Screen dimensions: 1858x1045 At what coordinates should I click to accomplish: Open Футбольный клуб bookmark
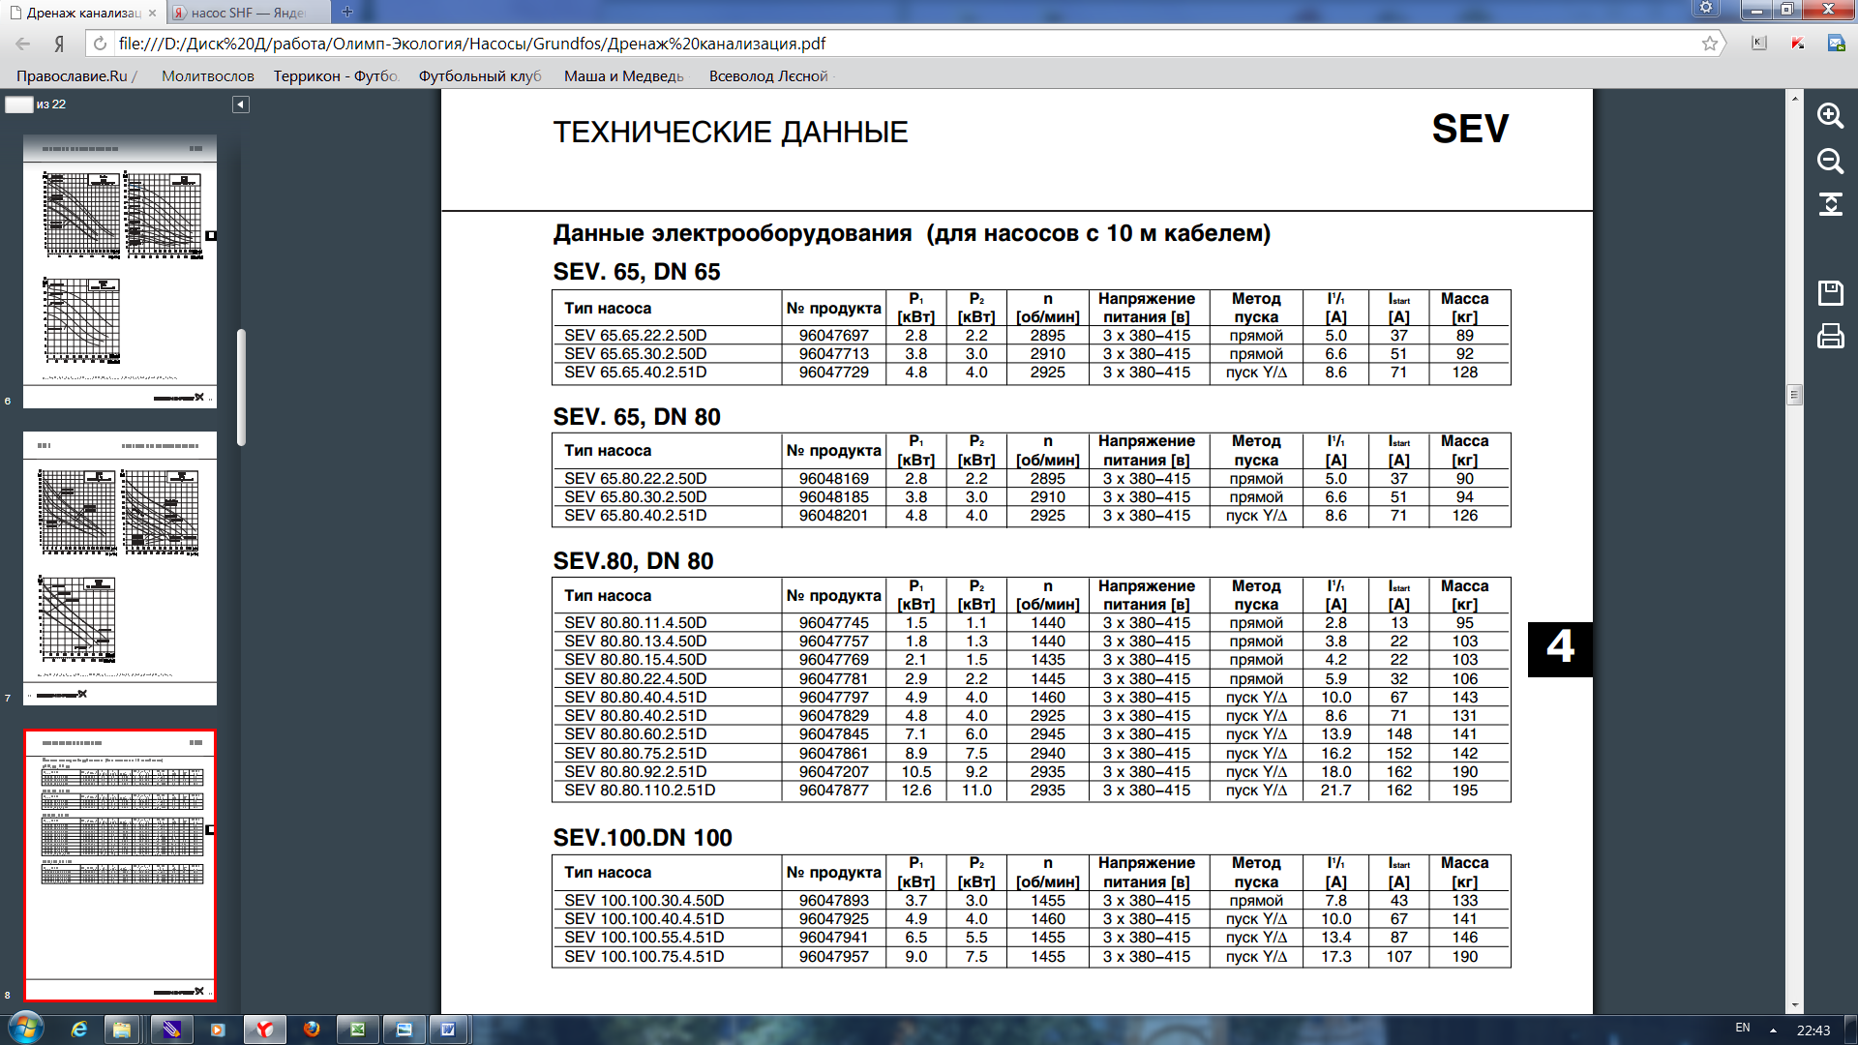click(479, 75)
